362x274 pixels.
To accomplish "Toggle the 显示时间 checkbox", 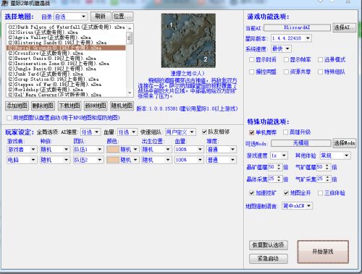I will 251,59.
